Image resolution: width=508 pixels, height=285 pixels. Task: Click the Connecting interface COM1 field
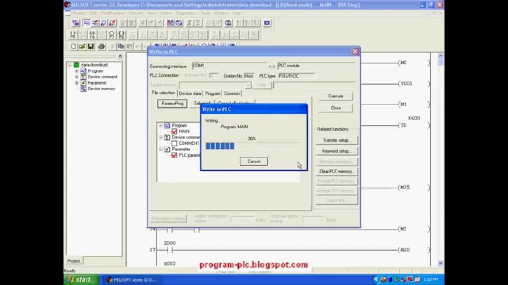(229, 66)
